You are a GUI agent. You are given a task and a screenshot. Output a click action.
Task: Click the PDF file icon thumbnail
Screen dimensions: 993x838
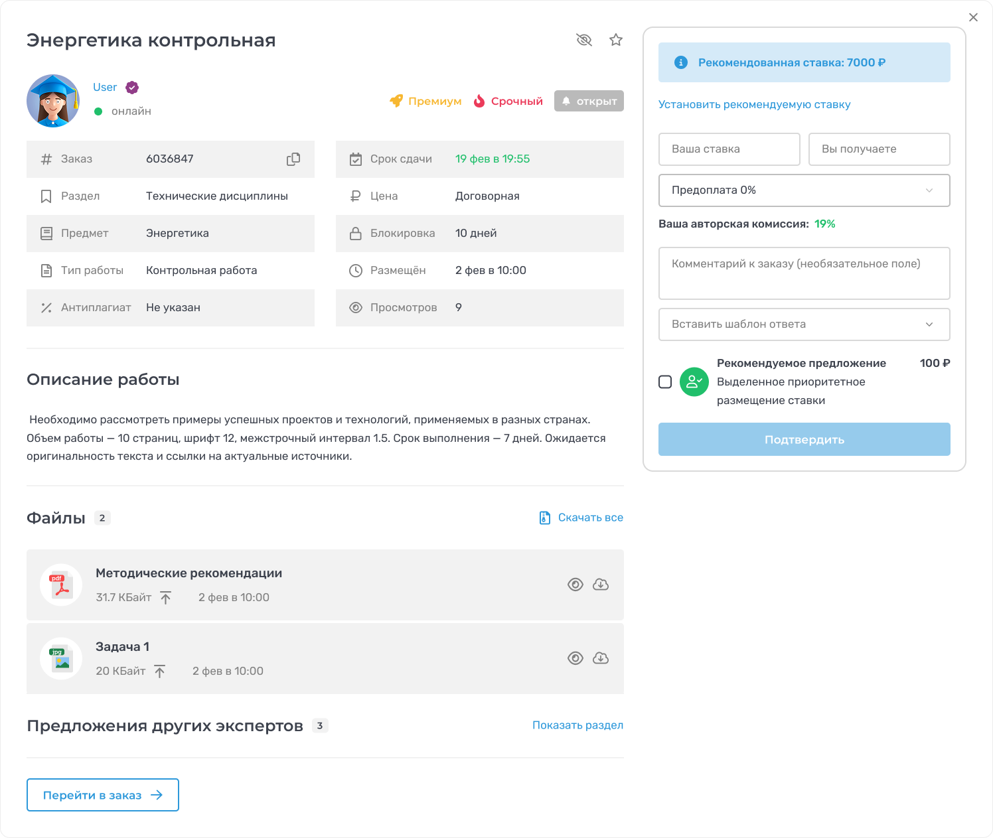(61, 585)
